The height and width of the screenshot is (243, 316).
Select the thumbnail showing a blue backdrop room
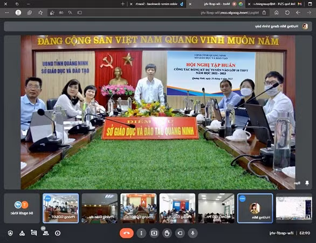177,208
